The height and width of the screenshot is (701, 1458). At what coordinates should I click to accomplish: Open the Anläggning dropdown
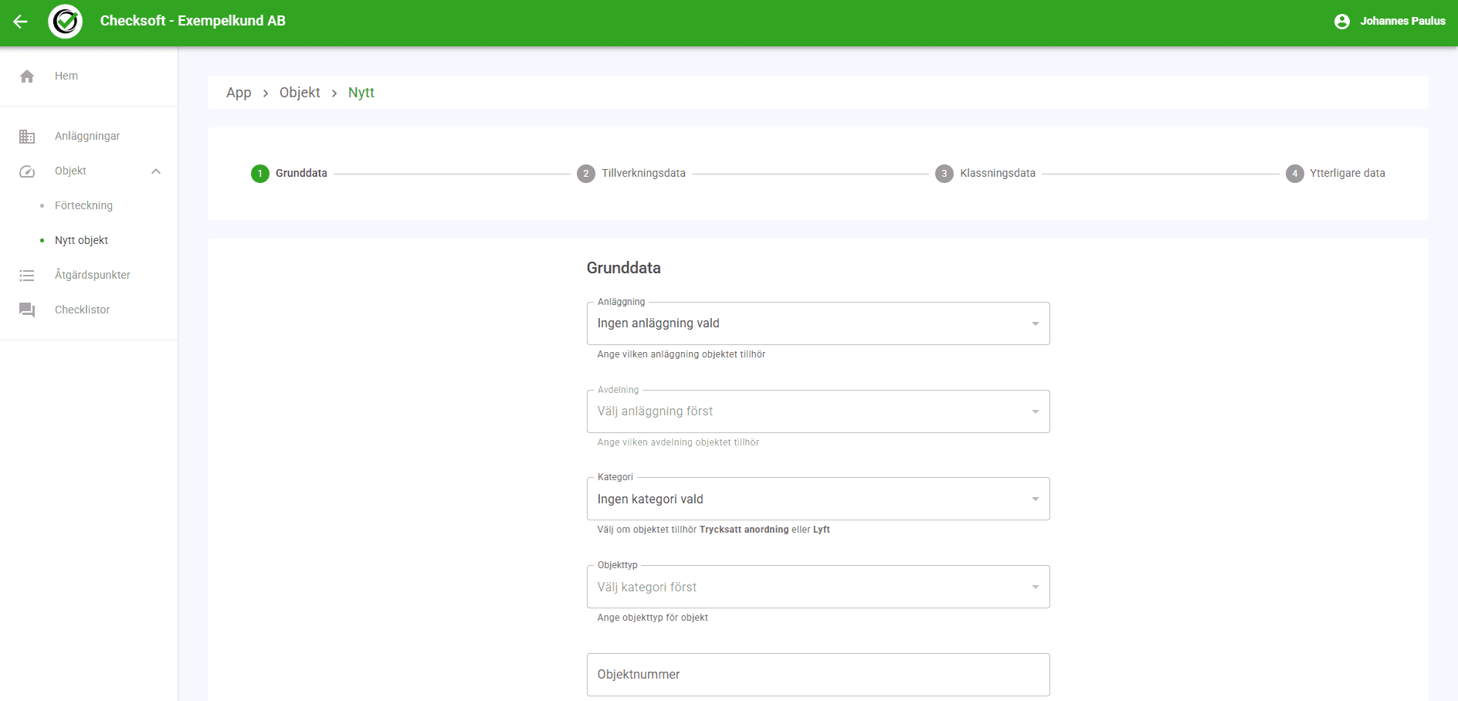click(818, 323)
